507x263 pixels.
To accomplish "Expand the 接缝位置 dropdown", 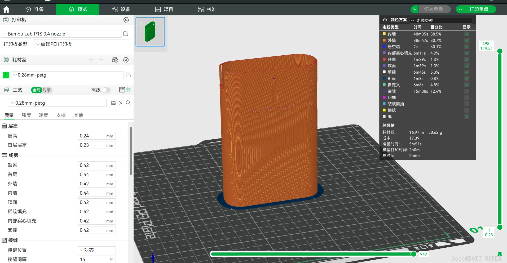I will (97, 250).
